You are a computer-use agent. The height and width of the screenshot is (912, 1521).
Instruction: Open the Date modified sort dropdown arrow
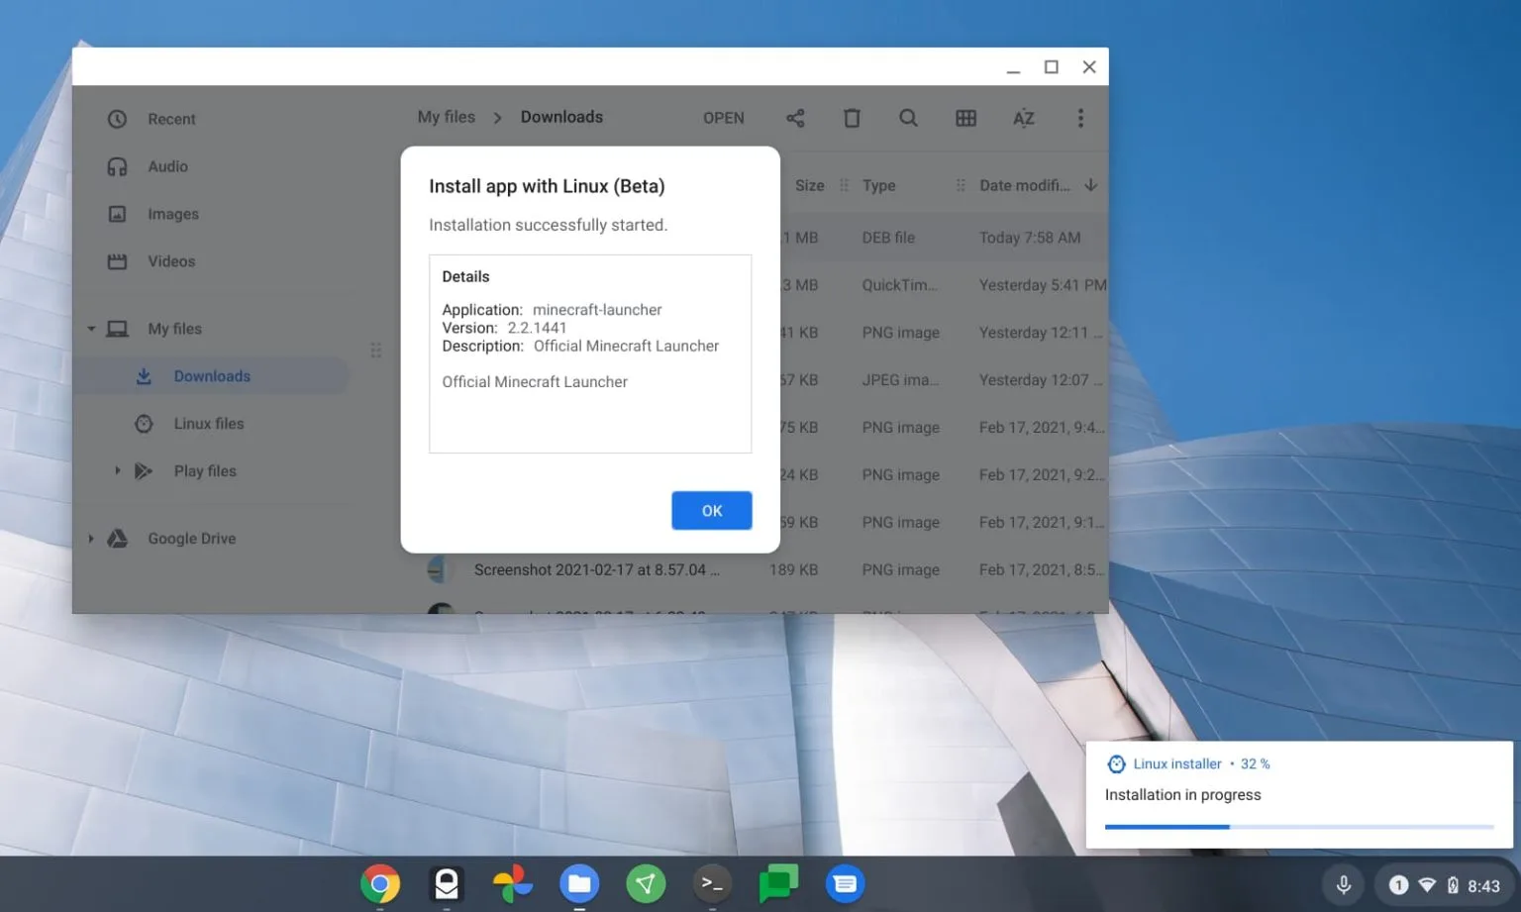pyautogui.click(x=1090, y=185)
